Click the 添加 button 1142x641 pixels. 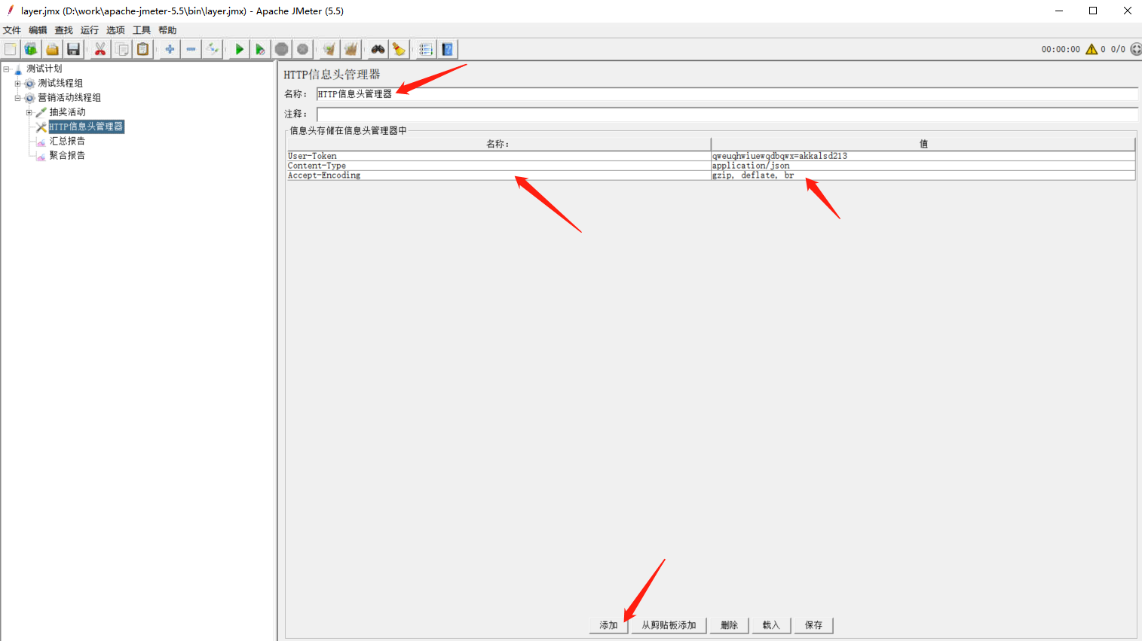point(608,625)
